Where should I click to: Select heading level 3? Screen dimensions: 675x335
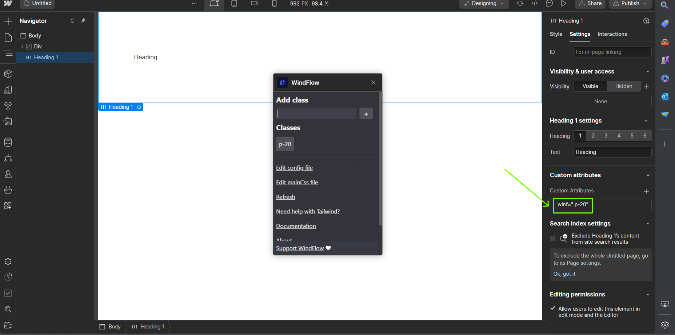606,136
